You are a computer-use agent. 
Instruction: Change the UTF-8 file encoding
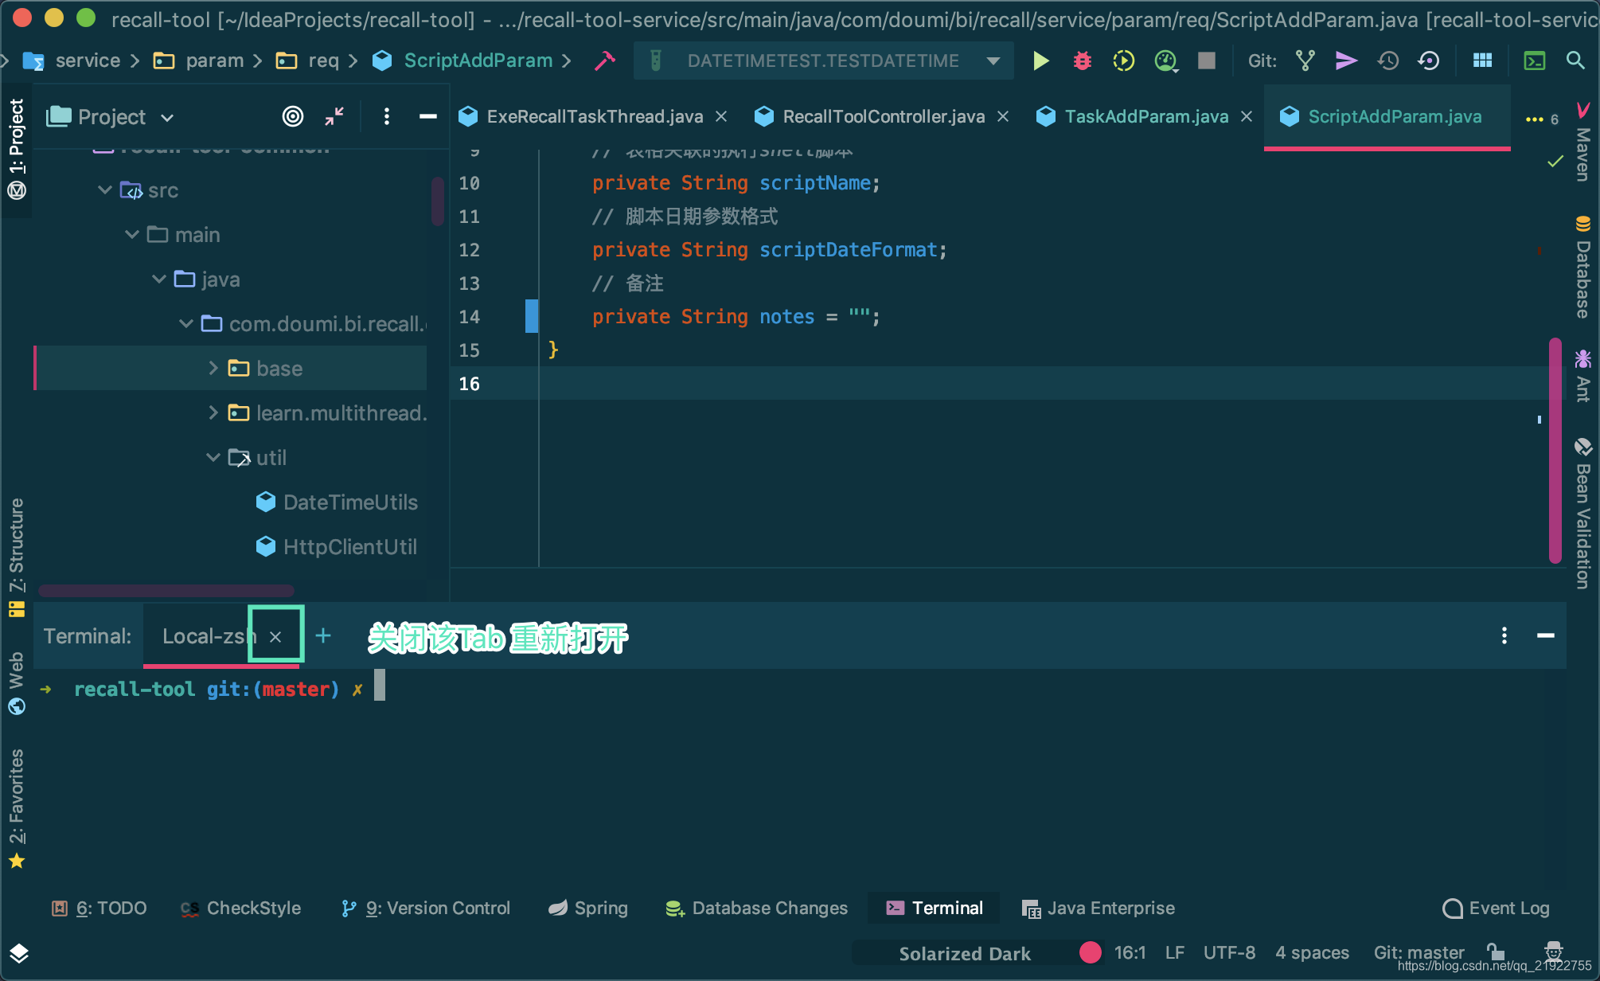pos(1229,953)
